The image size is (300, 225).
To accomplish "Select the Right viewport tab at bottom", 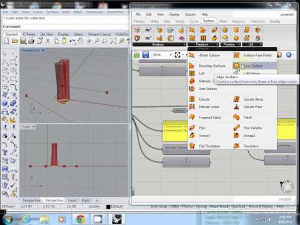I will click(x=86, y=201).
